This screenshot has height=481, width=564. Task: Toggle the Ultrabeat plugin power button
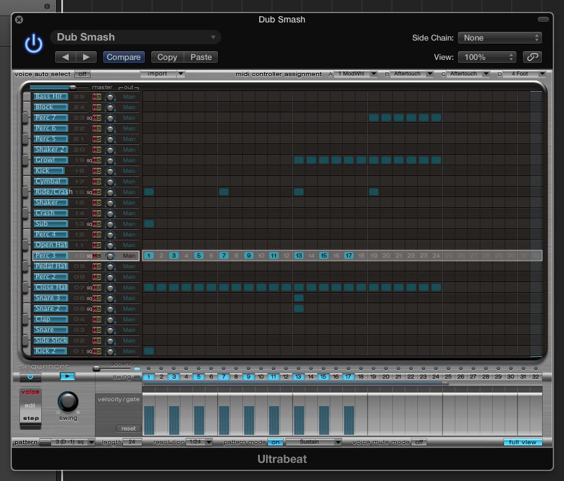tap(34, 44)
